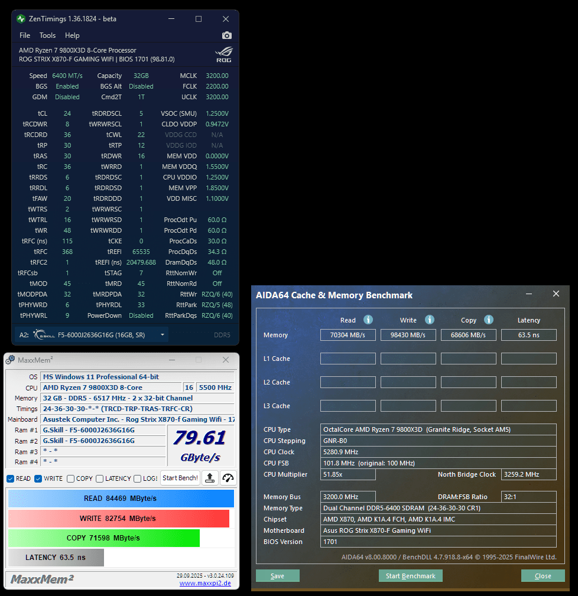Click the North Bridge Clock 3259.2 MHz field
The image size is (578, 596).
coord(528,474)
